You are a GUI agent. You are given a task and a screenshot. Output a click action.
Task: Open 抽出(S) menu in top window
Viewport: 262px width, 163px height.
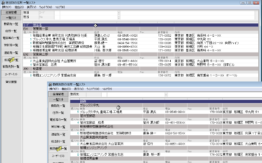pos(19,7)
